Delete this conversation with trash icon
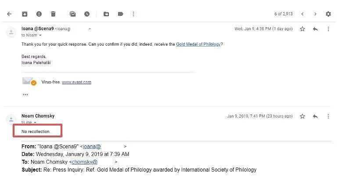The width and height of the screenshot is (346, 190). (53, 14)
